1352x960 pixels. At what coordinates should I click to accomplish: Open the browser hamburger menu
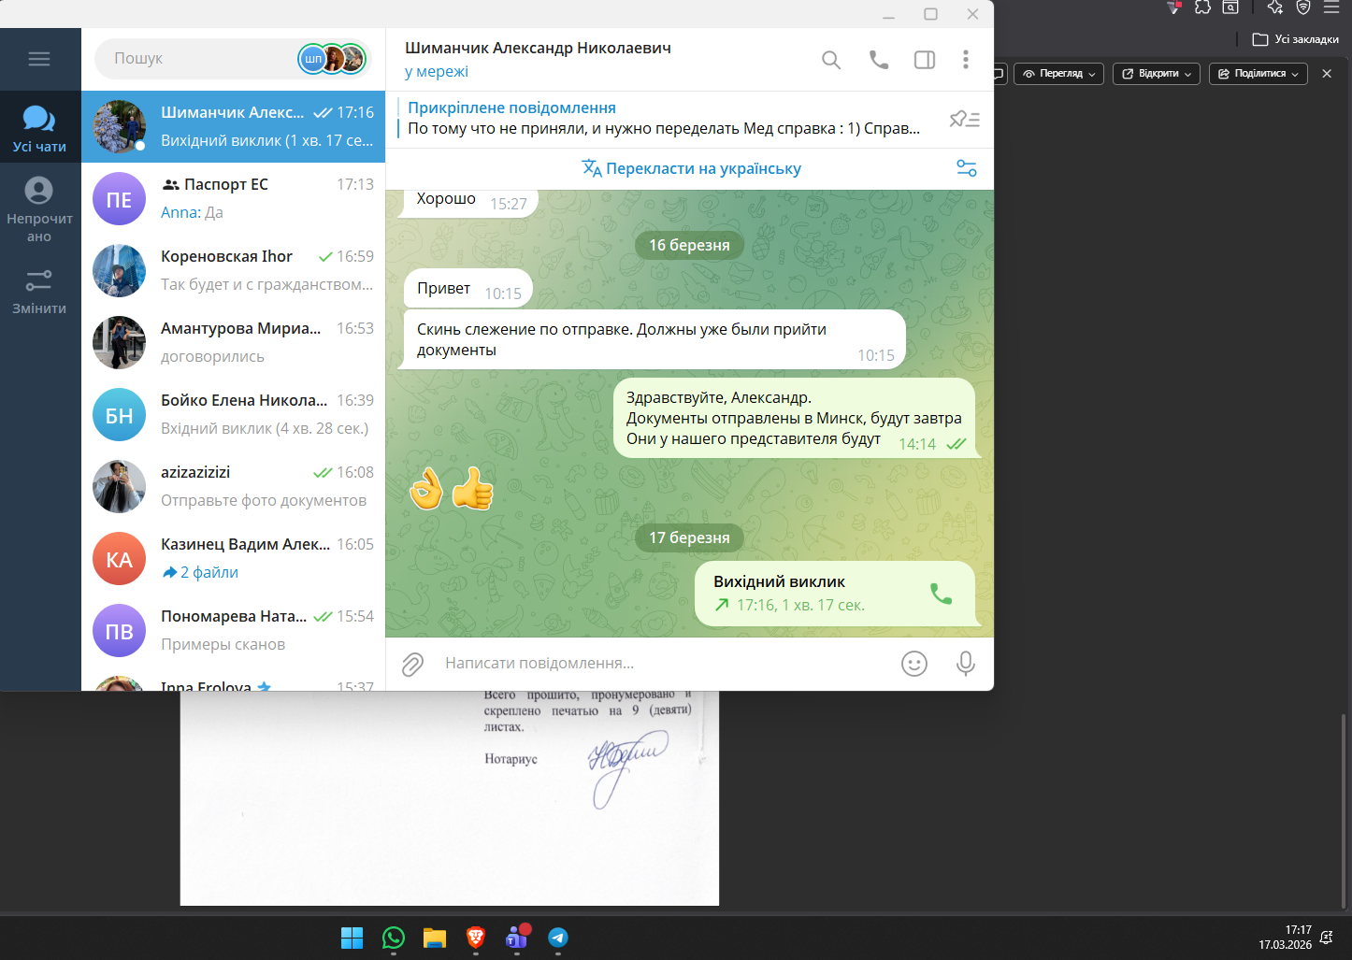(x=1331, y=7)
